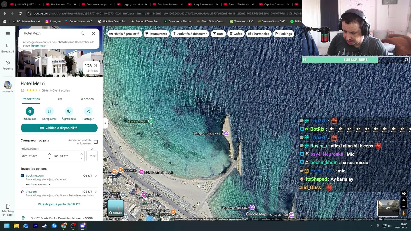This screenshot has height=231, width=411.
Task: Switch to the Présentation tab
Action: tap(31, 99)
